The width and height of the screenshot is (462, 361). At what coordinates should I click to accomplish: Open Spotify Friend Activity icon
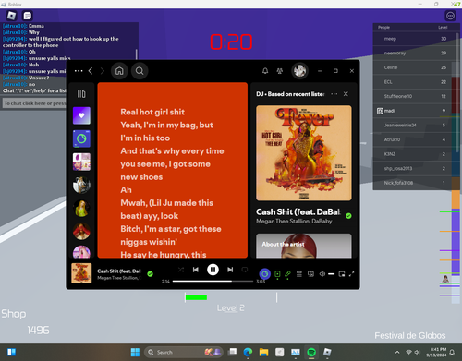click(280, 71)
